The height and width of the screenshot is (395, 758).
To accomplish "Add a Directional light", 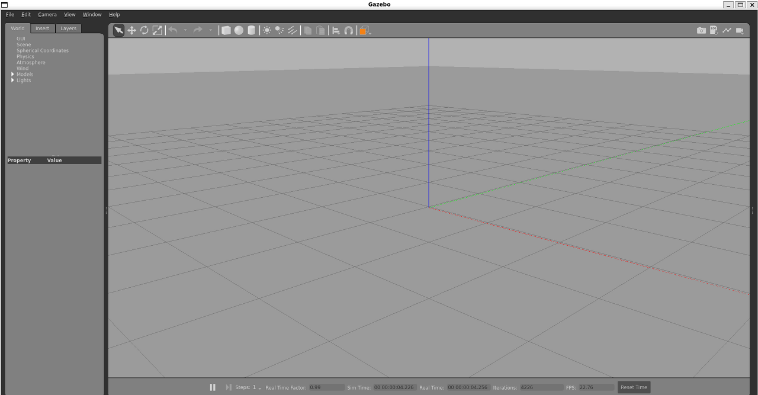I will [292, 30].
